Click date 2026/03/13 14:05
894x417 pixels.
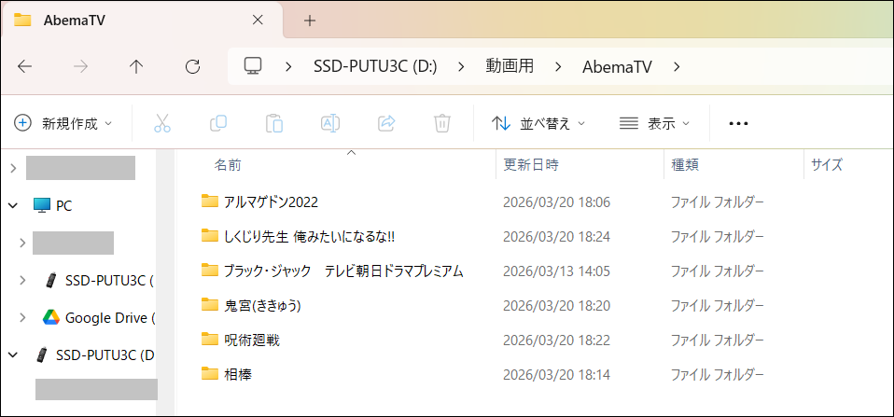tap(556, 271)
